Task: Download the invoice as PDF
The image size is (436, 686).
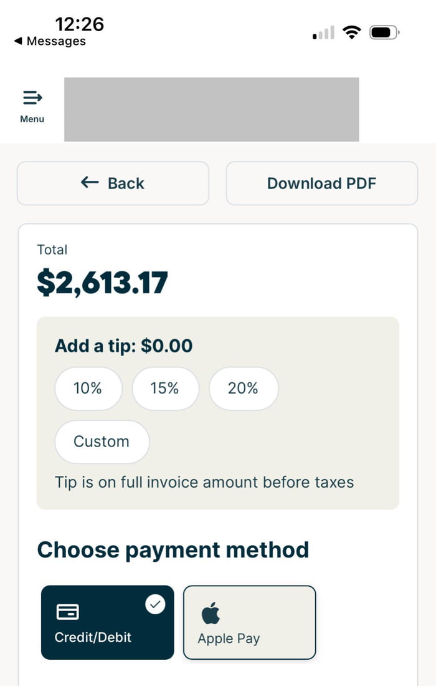Action: (x=321, y=183)
